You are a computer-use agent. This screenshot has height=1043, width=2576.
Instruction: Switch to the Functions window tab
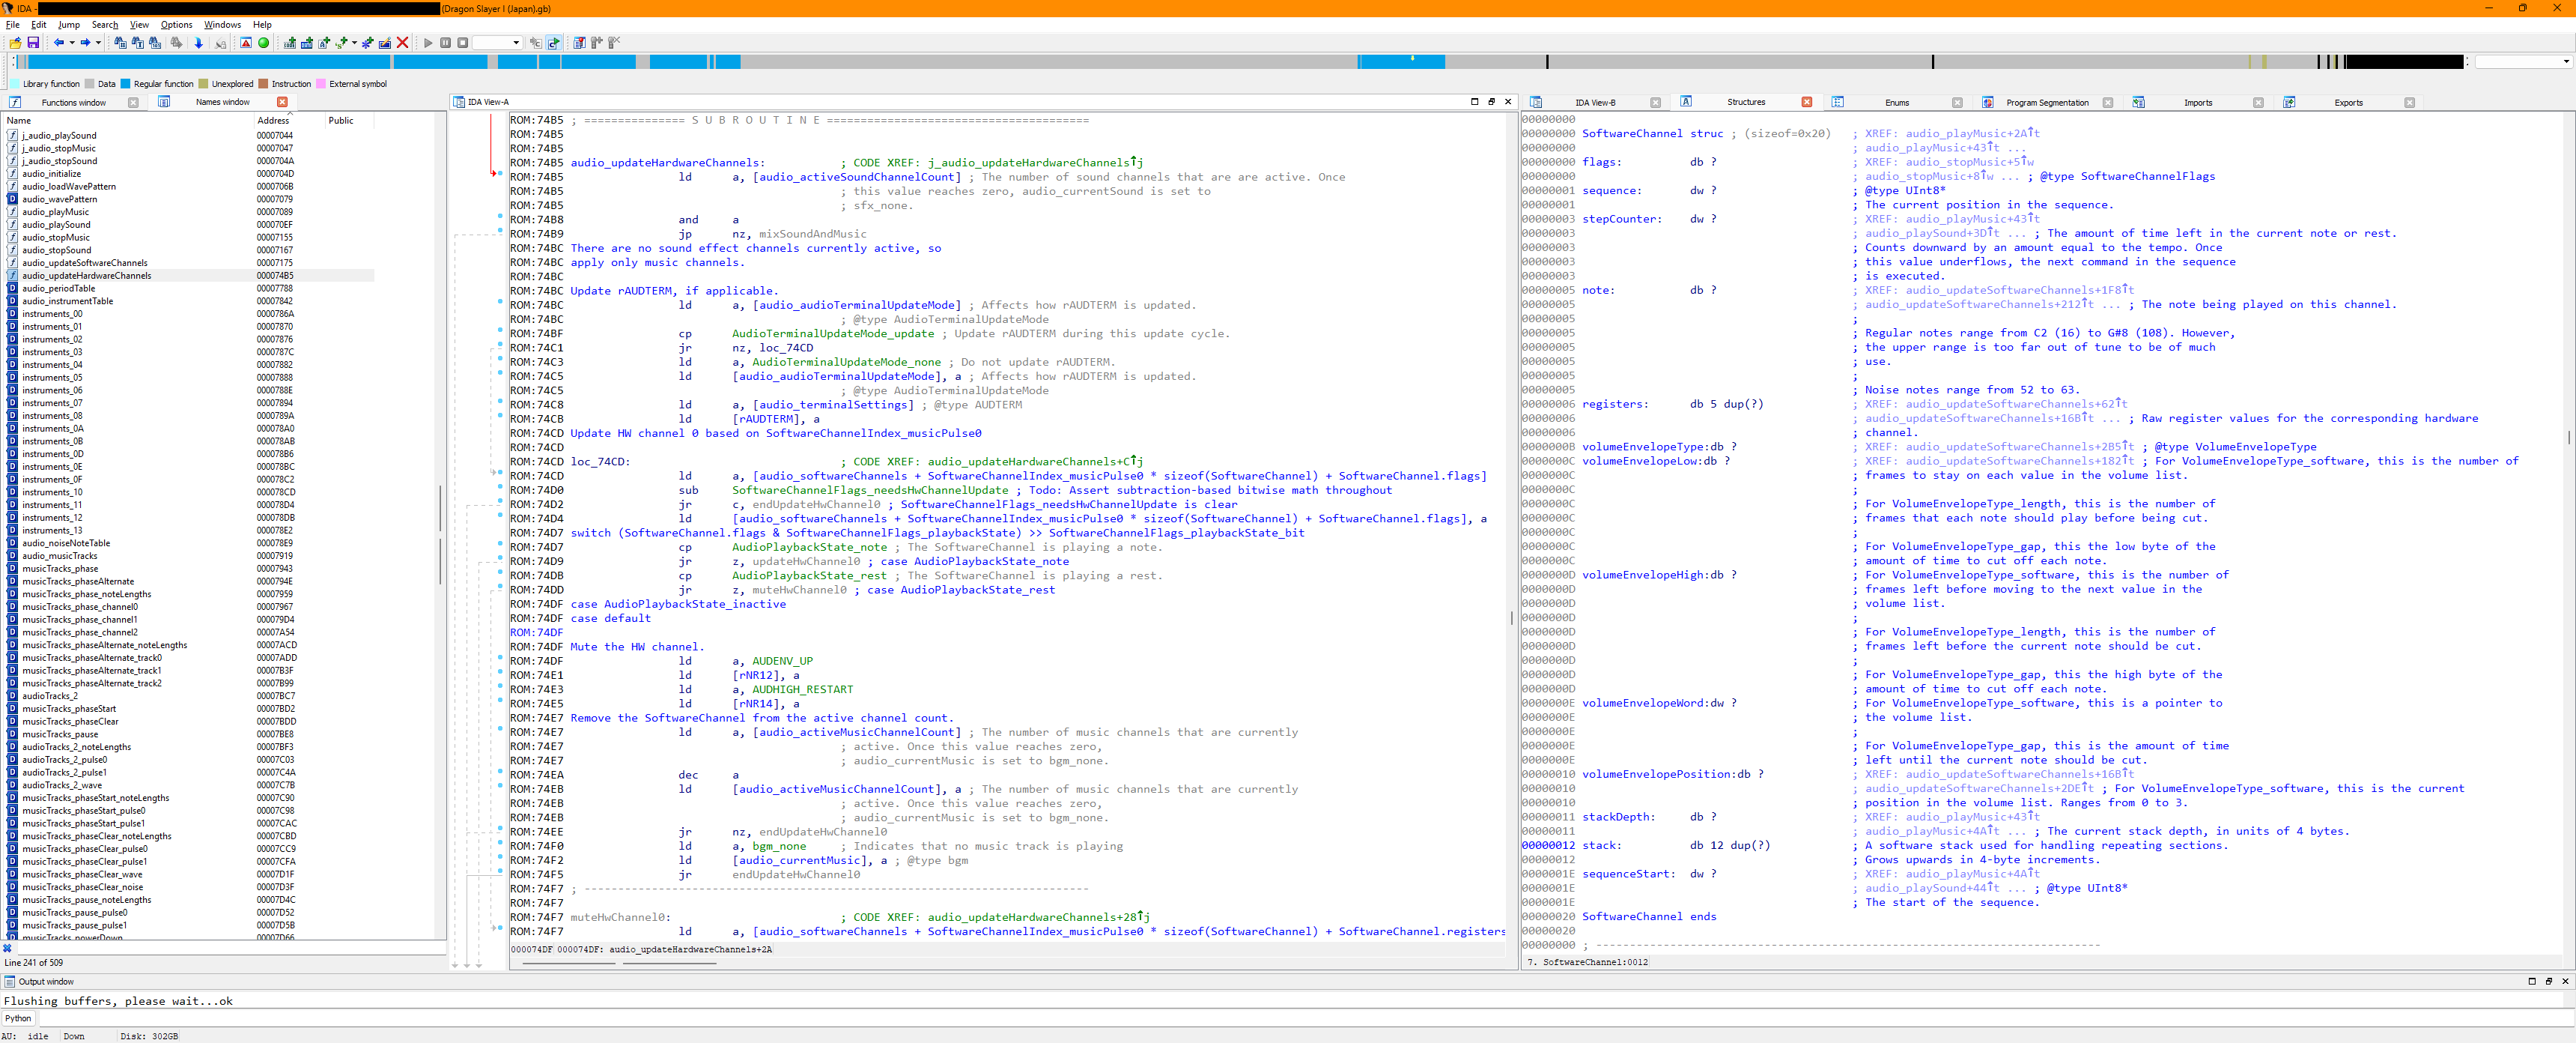pyautogui.click(x=73, y=102)
